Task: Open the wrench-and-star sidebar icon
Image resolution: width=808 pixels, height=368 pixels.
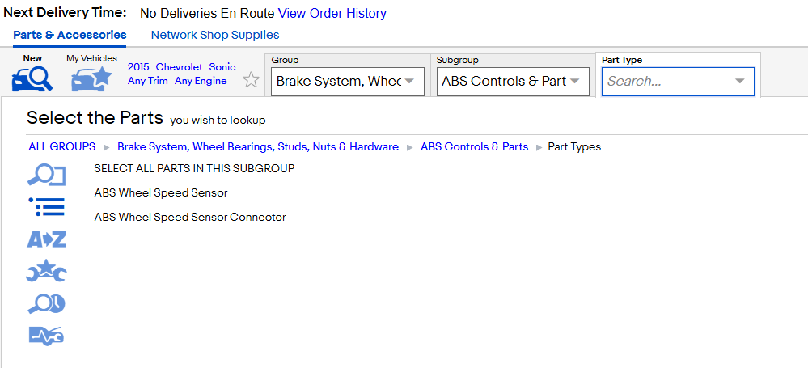Action: [x=46, y=271]
